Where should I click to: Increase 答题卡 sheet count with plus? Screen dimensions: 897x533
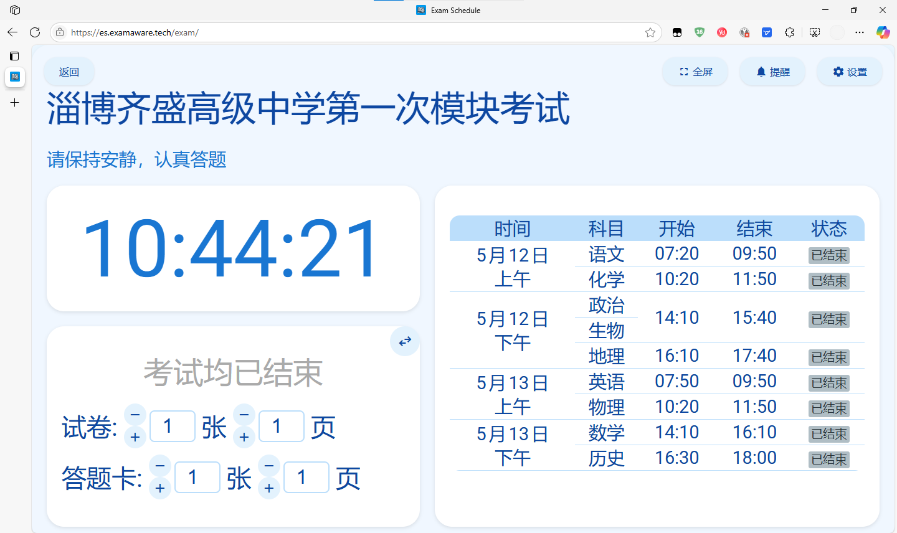[x=160, y=488]
